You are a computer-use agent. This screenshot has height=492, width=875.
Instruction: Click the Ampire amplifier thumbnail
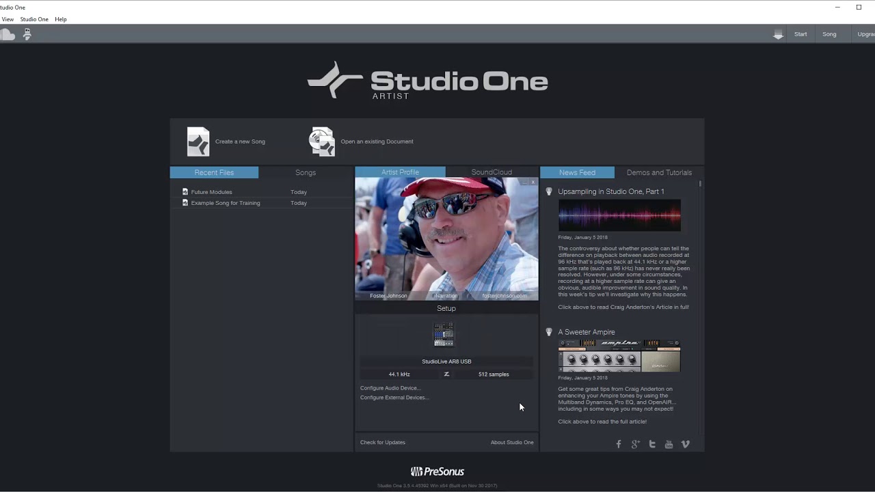pos(619,356)
